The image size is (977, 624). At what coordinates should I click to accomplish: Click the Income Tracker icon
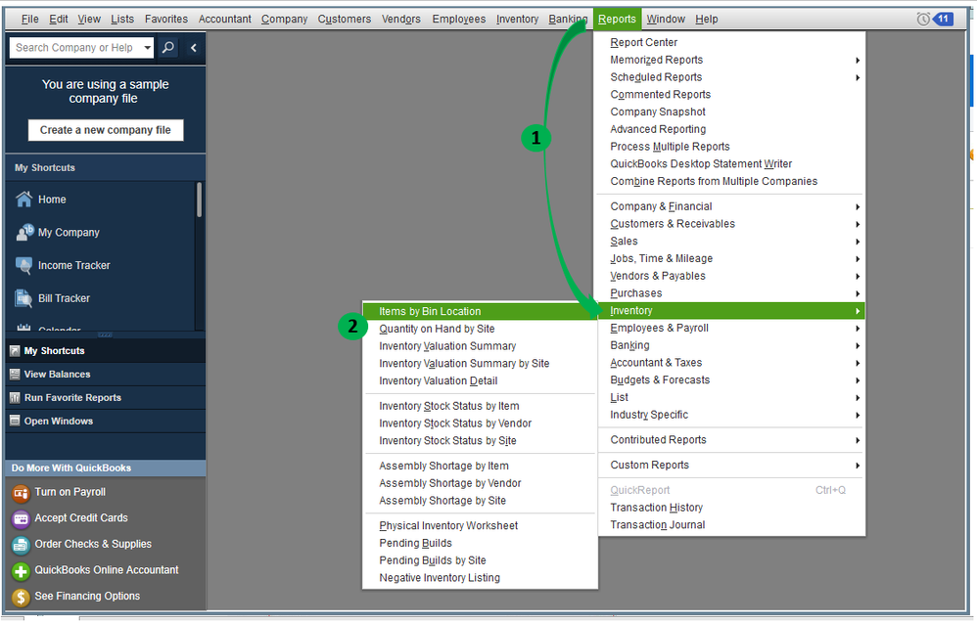pos(23,265)
